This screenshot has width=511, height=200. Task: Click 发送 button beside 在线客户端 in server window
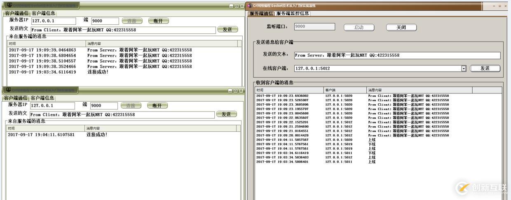(485, 68)
